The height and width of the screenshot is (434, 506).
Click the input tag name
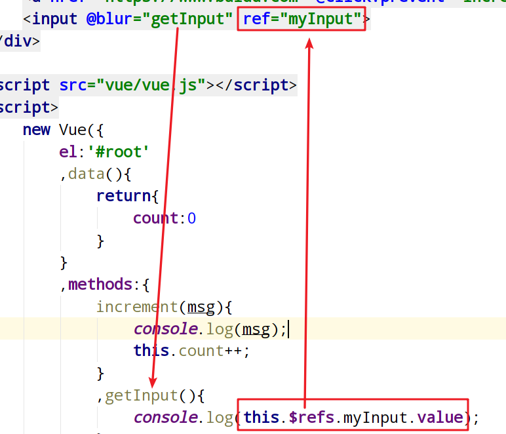click(55, 19)
